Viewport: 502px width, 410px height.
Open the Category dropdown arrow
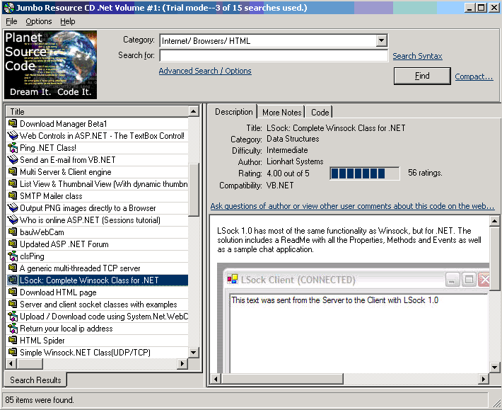[381, 40]
